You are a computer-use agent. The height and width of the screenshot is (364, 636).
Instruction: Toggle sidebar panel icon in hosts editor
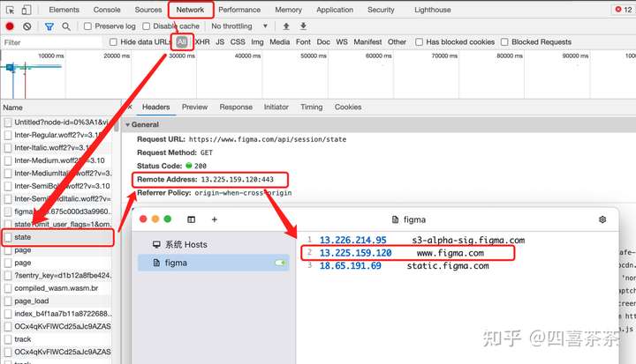click(x=191, y=219)
